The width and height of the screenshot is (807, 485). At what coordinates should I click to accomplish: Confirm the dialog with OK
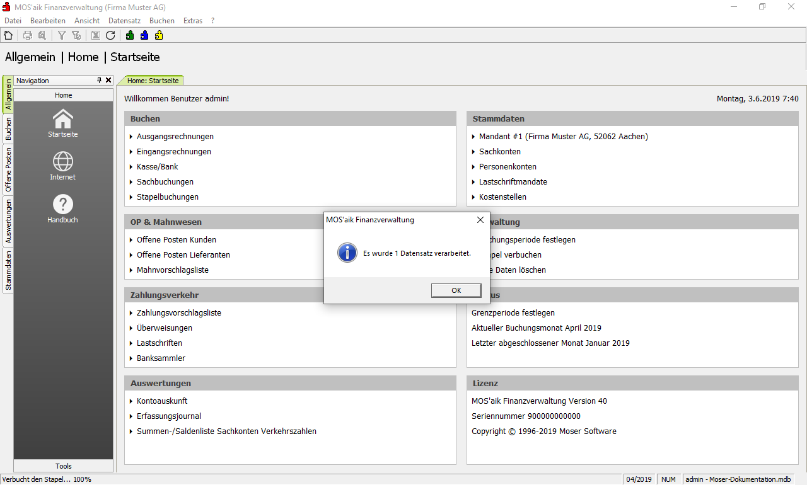[456, 290]
